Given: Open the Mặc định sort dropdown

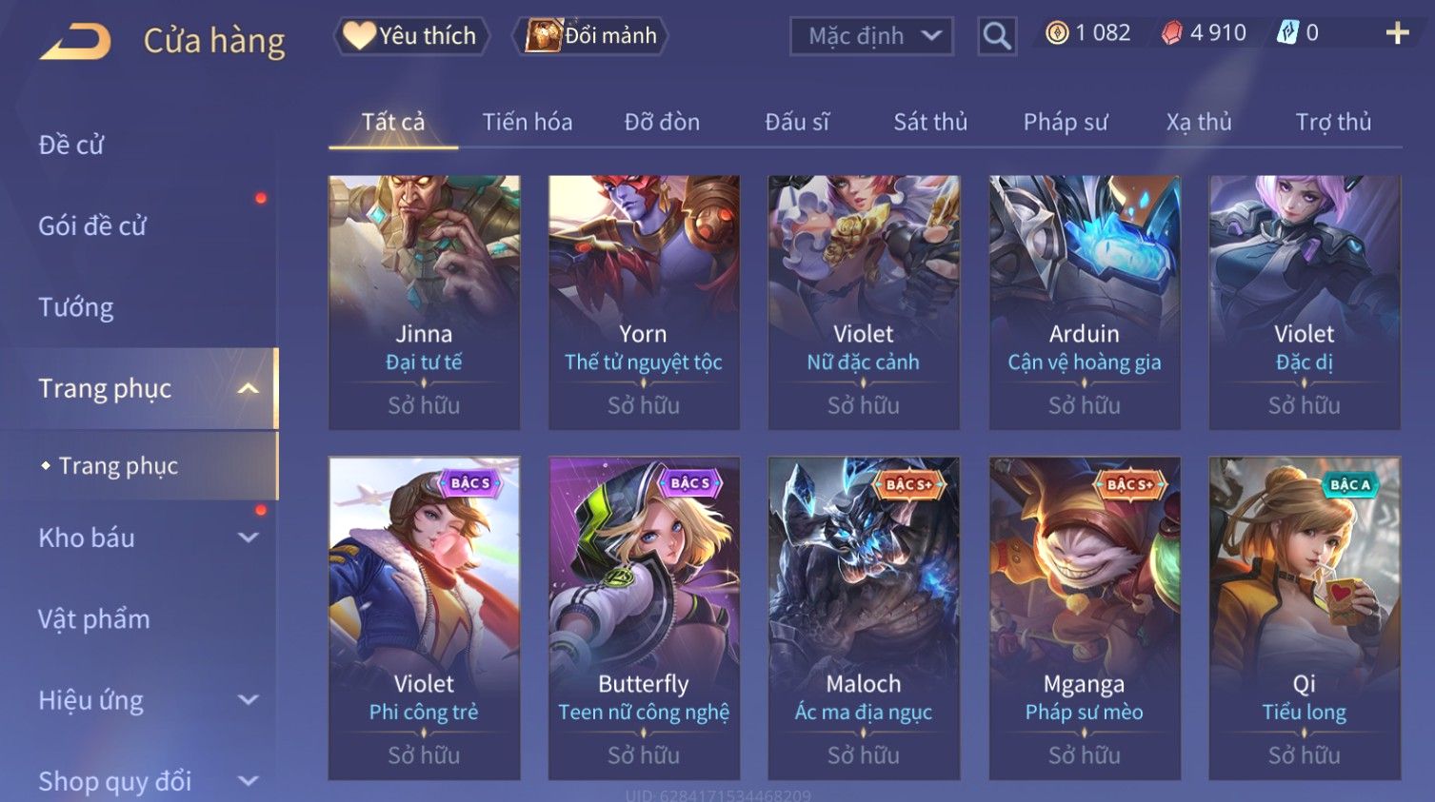Looking at the screenshot, I should tap(871, 36).
